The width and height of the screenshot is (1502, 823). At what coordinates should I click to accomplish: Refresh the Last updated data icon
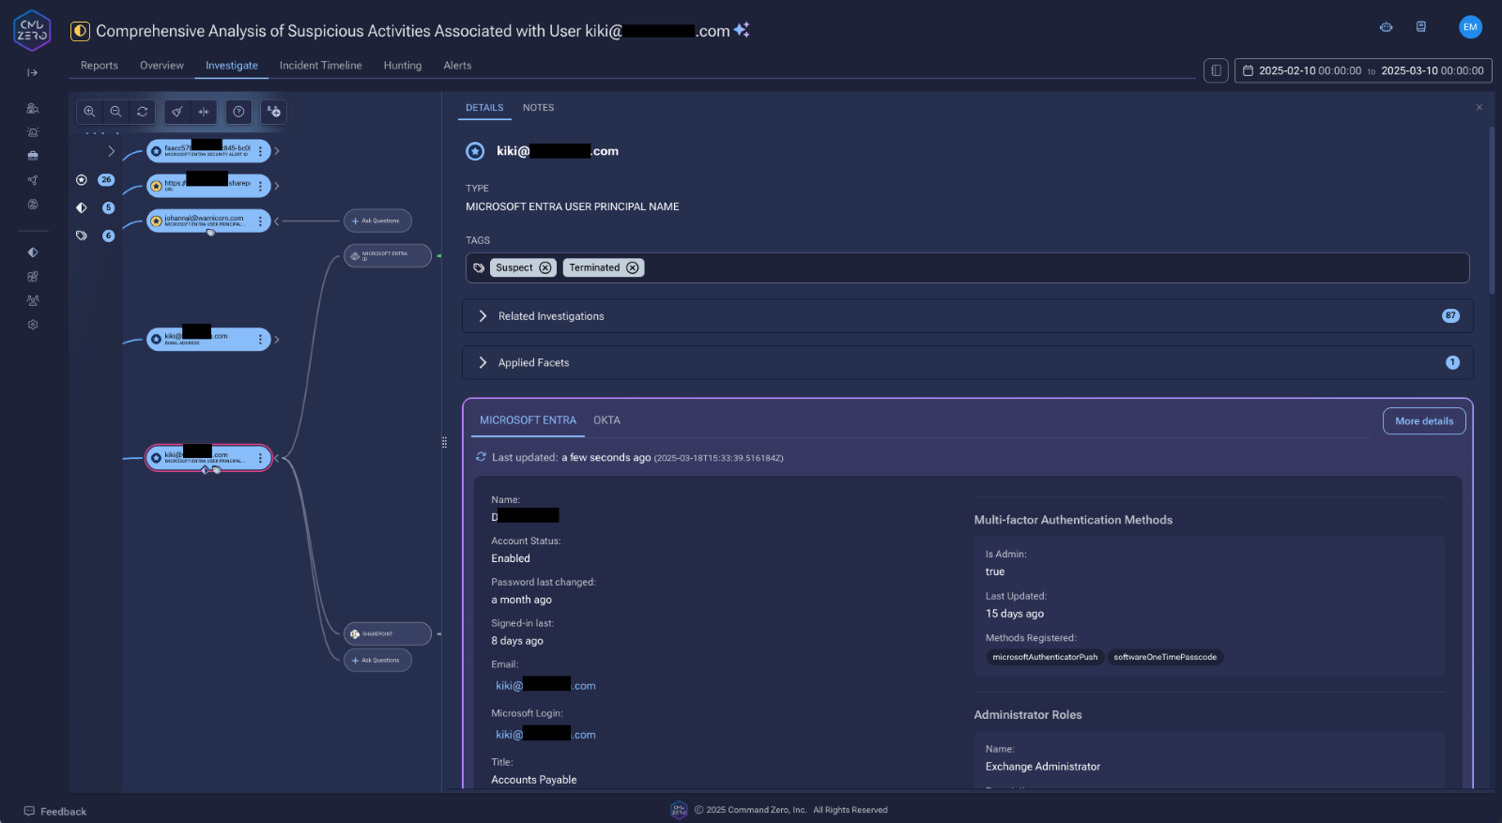coord(481,457)
